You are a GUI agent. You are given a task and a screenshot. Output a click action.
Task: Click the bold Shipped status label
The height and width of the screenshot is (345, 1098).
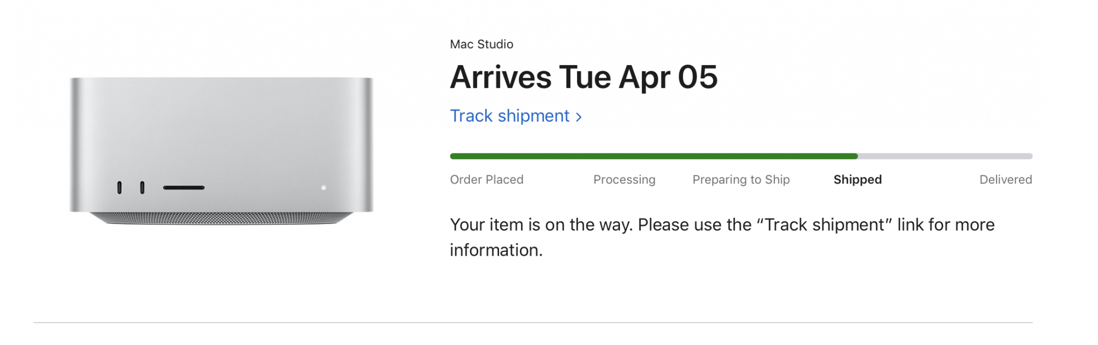coord(858,180)
